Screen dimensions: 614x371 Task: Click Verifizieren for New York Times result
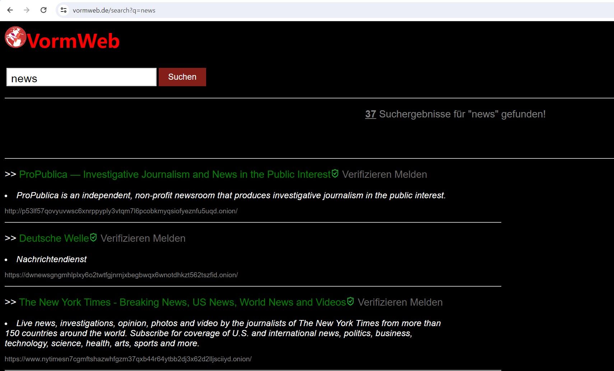[382, 302]
